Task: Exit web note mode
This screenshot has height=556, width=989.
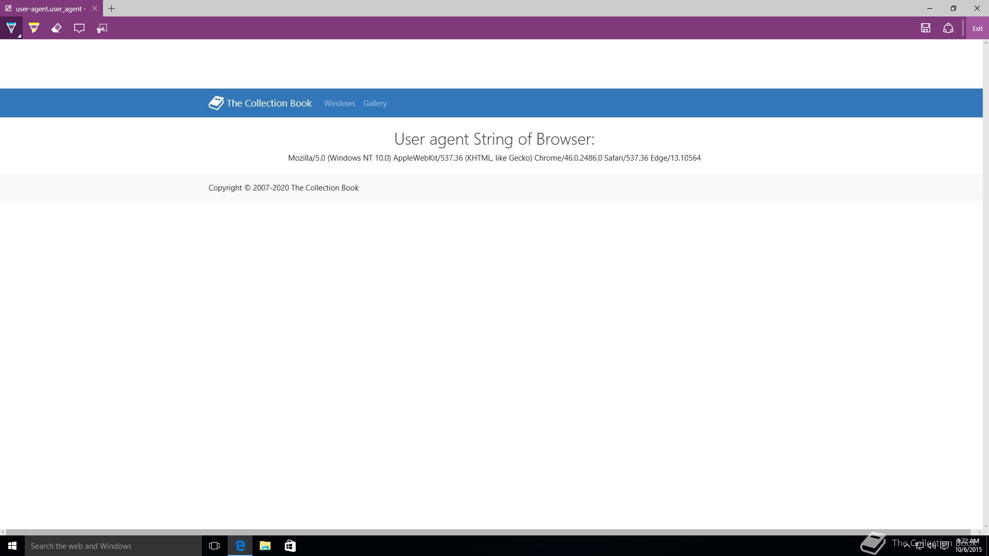Action: (x=977, y=28)
